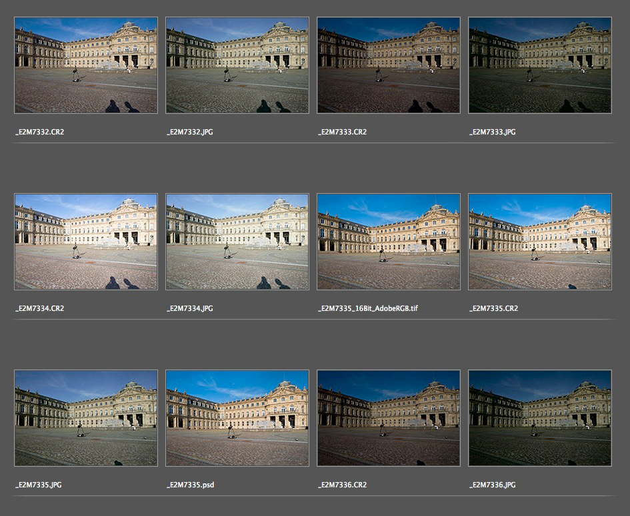Image resolution: width=630 pixels, height=516 pixels.
Task: Choose the _E2M7334.JPG thumbnail image
Action: click(237, 242)
